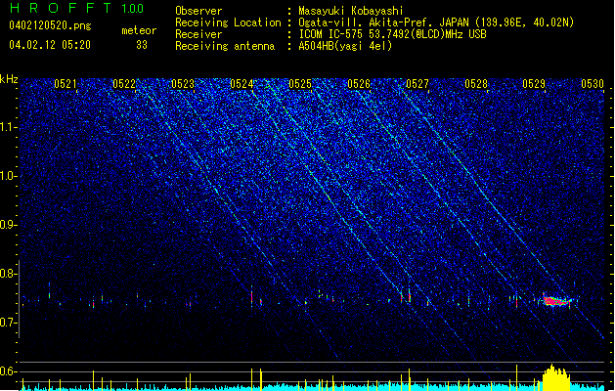
Task: Click the 0521 time marker
Action: [x=66, y=84]
